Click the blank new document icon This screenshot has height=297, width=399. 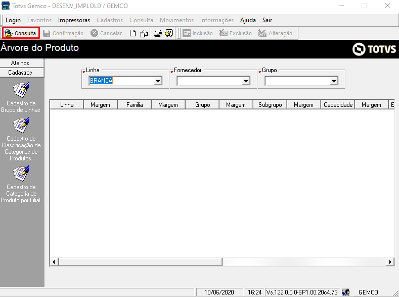point(132,33)
